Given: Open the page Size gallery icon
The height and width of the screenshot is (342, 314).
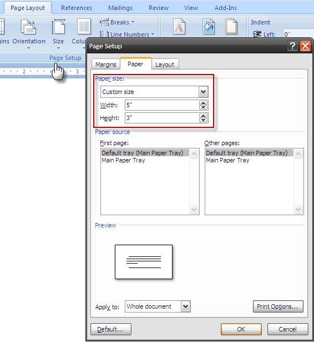Looking at the screenshot, I should click(58, 27).
